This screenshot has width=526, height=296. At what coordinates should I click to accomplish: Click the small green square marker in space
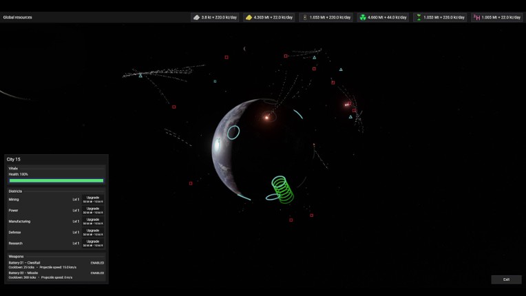point(215,81)
